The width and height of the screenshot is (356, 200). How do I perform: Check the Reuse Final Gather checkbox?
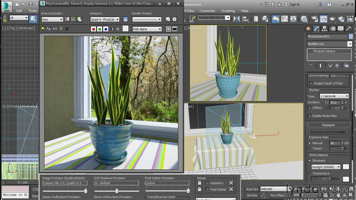pos(207,189)
